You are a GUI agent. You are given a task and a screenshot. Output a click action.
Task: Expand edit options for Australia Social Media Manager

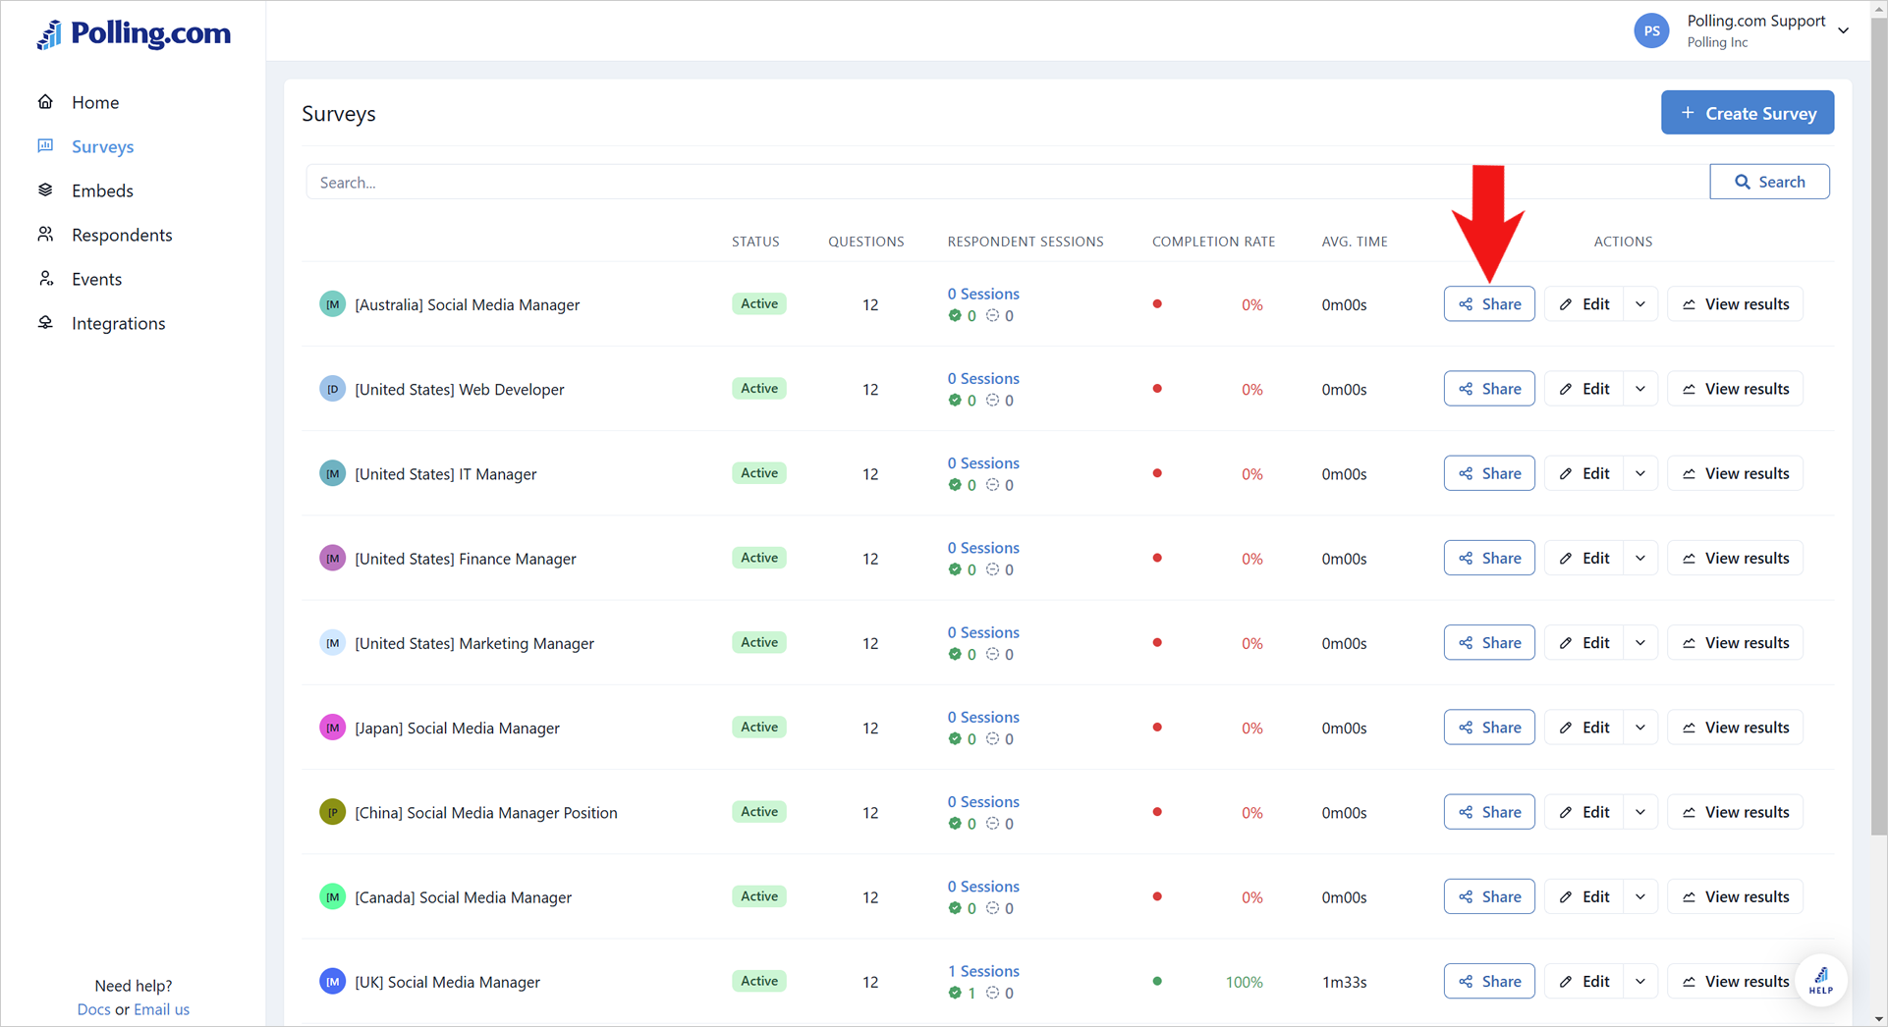tap(1640, 304)
